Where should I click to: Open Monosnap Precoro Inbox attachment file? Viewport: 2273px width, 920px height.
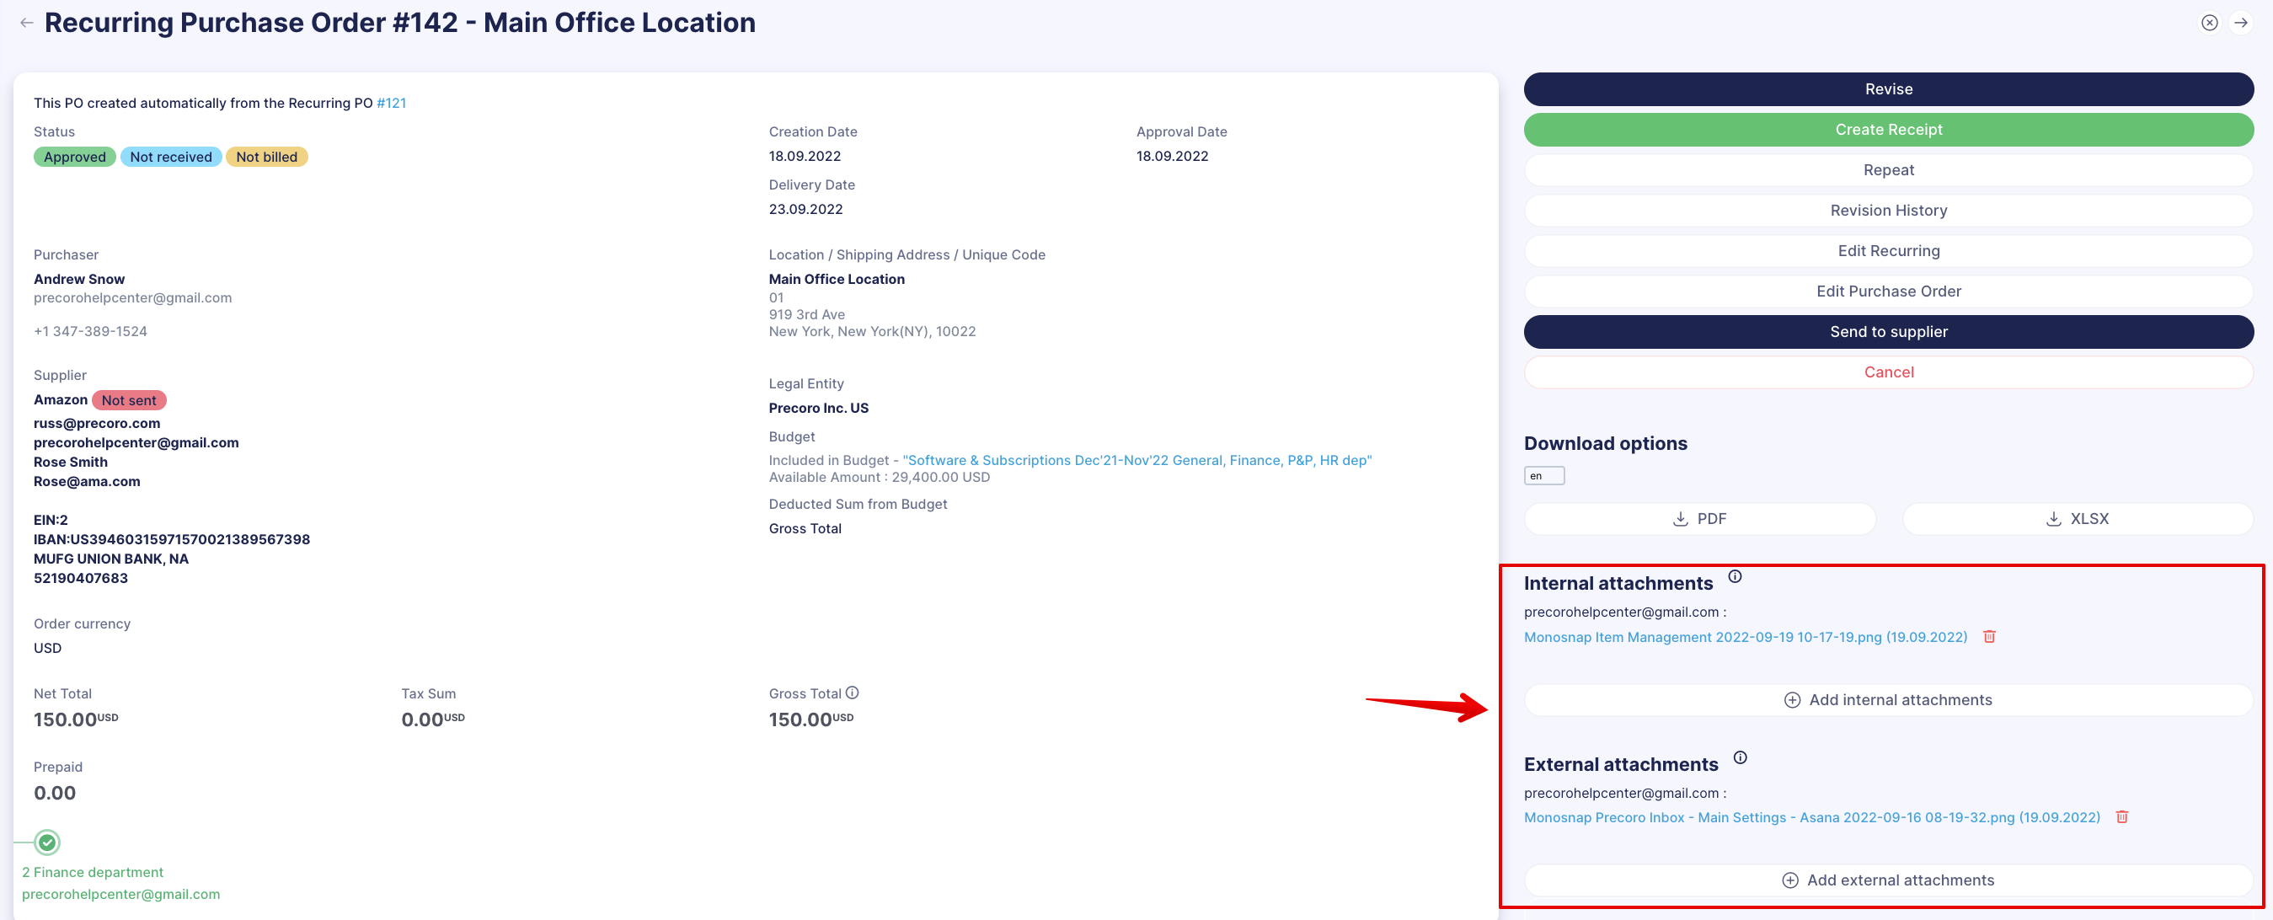(1810, 818)
